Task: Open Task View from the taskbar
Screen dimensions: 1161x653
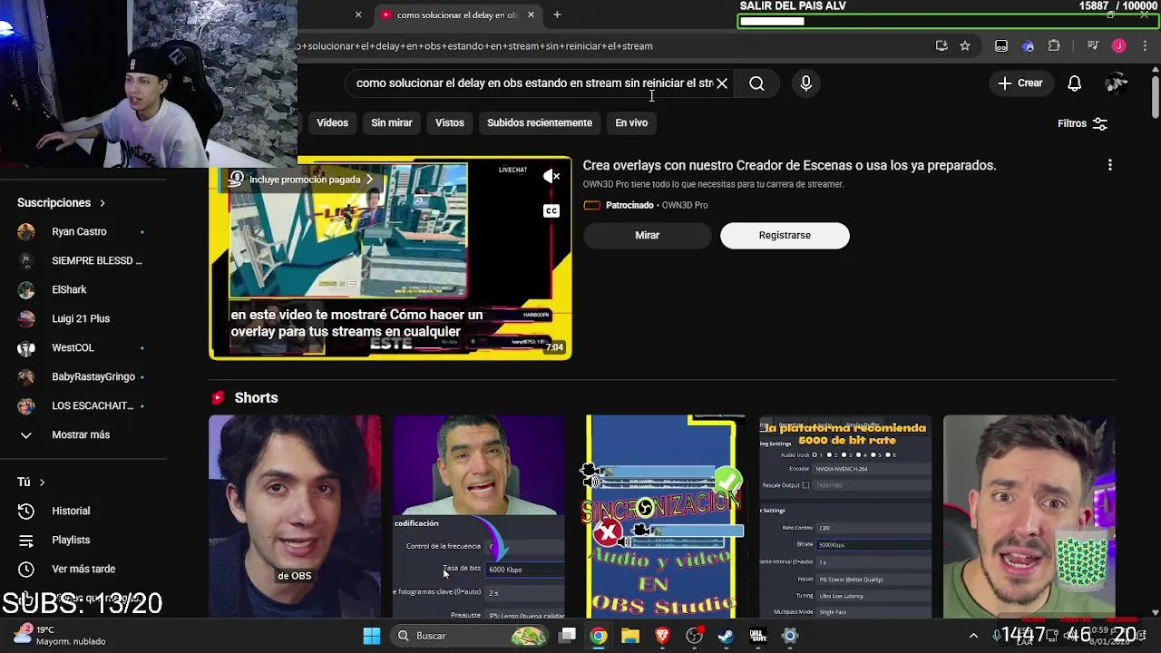Action: coord(567,636)
